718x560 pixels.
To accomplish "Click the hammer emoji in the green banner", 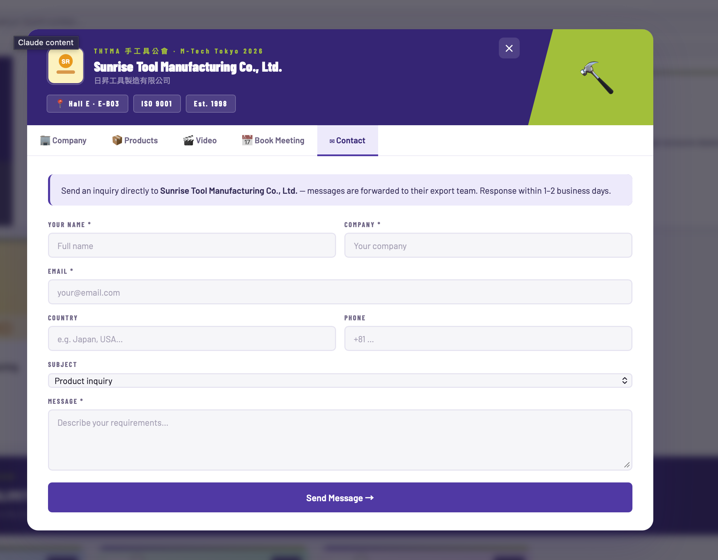I will (597, 78).
